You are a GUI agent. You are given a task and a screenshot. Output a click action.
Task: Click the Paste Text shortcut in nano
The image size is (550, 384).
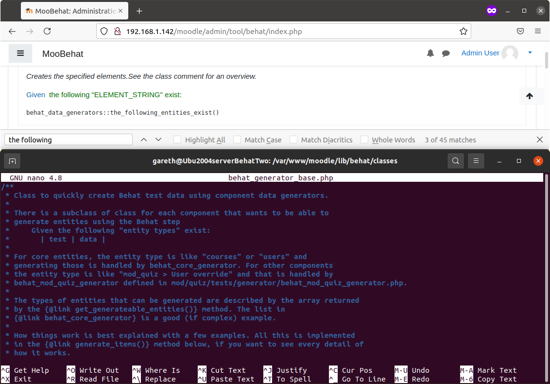pyautogui.click(x=226, y=379)
